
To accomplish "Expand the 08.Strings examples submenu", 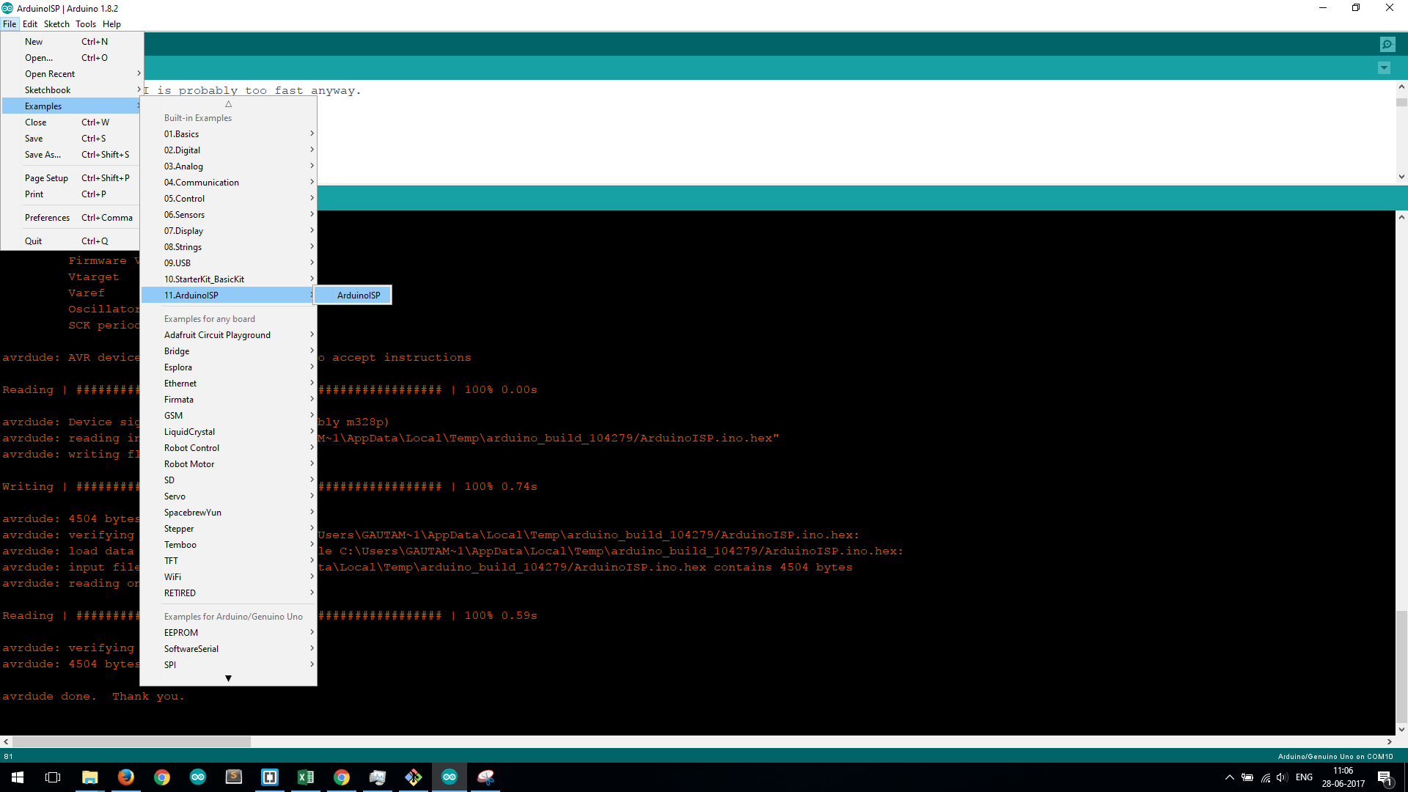I will tap(229, 247).
